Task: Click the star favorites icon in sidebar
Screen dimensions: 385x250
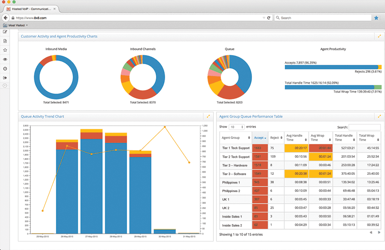Action: pyautogui.click(x=5, y=50)
